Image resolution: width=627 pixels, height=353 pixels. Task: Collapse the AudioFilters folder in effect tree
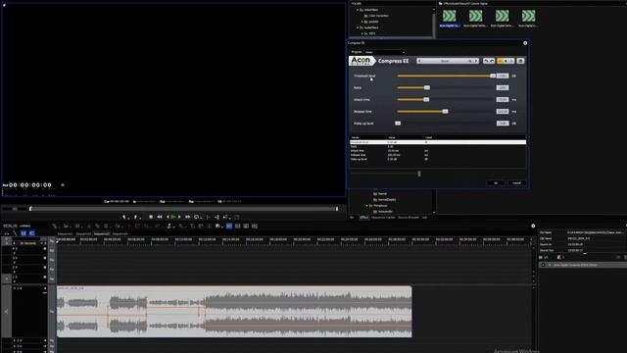click(358, 27)
